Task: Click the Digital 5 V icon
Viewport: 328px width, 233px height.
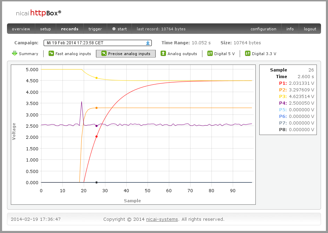Action: click(x=210, y=53)
